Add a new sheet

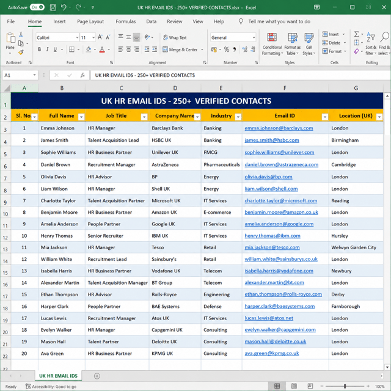[97, 376]
